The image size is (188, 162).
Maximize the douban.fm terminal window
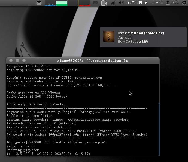24,60
